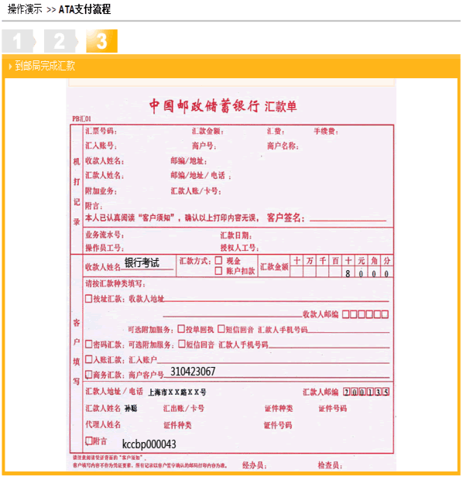Check 短信回音 box next to 投单回执
The image size is (463, 480).
(x=221, y=329)
